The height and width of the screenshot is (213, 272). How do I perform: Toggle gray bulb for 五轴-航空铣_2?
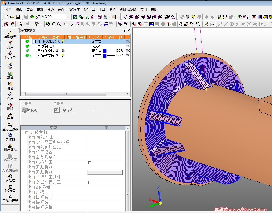[x=63, y=51]
